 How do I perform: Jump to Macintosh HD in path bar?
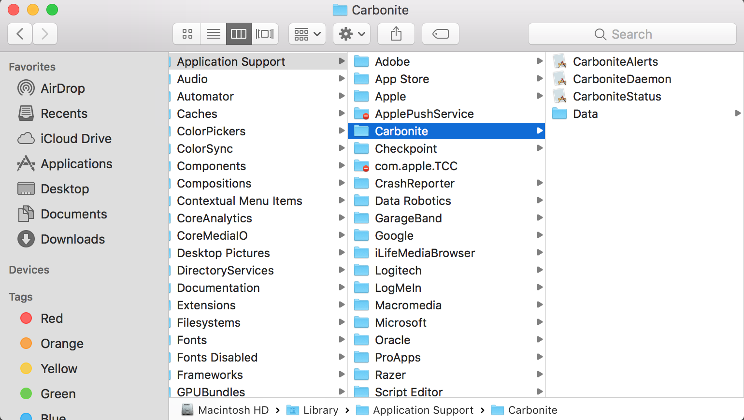tap(233, 410)
